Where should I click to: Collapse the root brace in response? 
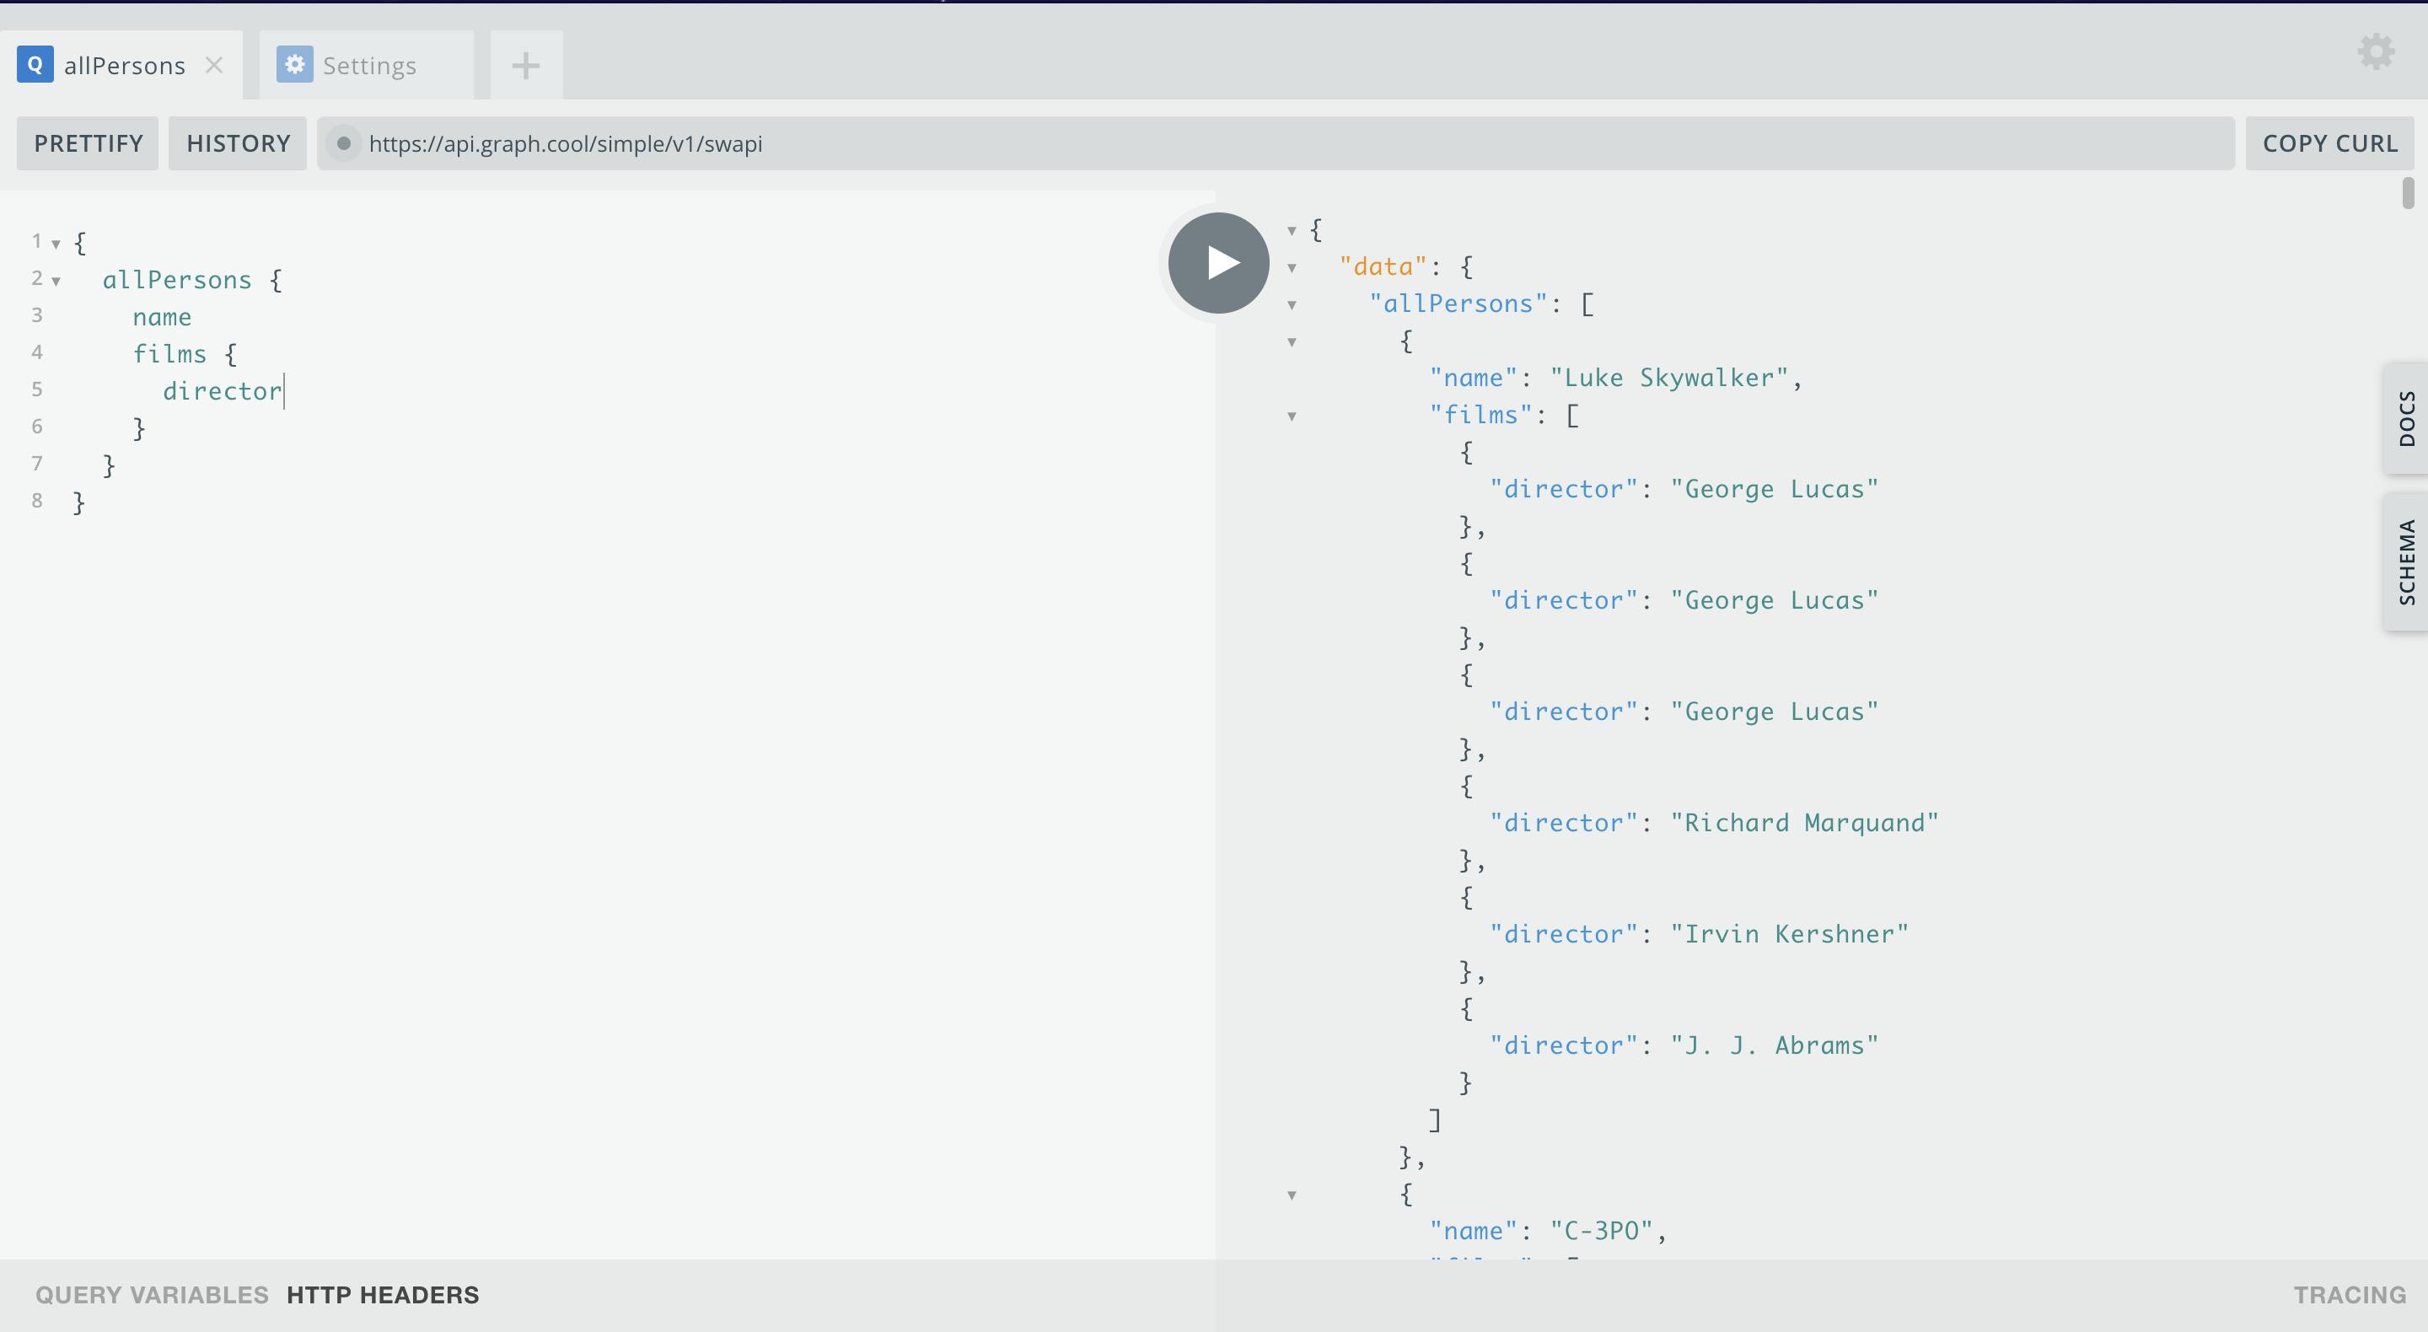point(1292,231)
